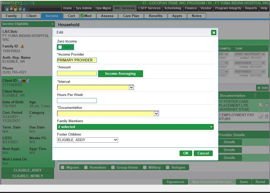Image resolution: width=270 pixels, height=193 pixels.
Task: Check the Zero Income Yes checkbox
Action: [x=60, y=47]
